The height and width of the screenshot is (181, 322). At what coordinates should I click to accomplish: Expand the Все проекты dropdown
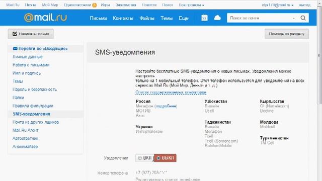click(x=191, y=5)
